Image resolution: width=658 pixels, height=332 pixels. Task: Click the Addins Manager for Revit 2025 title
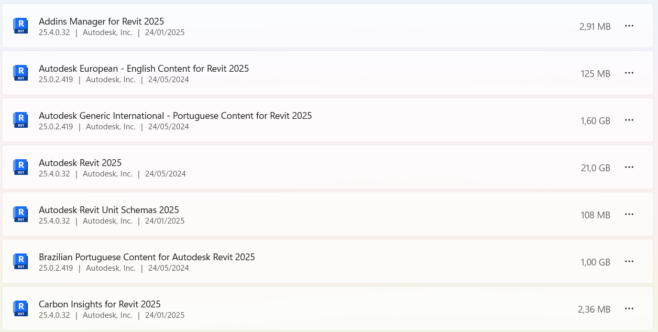(101, 21)
